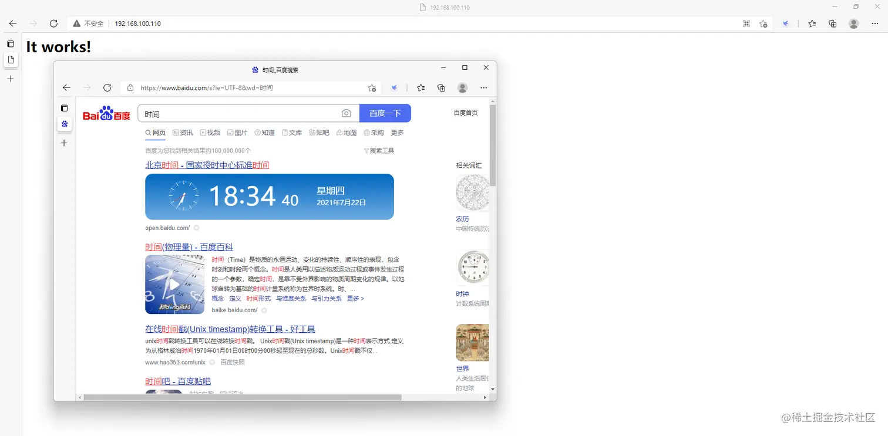Switch to the 知道 tab
The width and height of the screenshot is (888, 436).
click(x=265, y=133)
